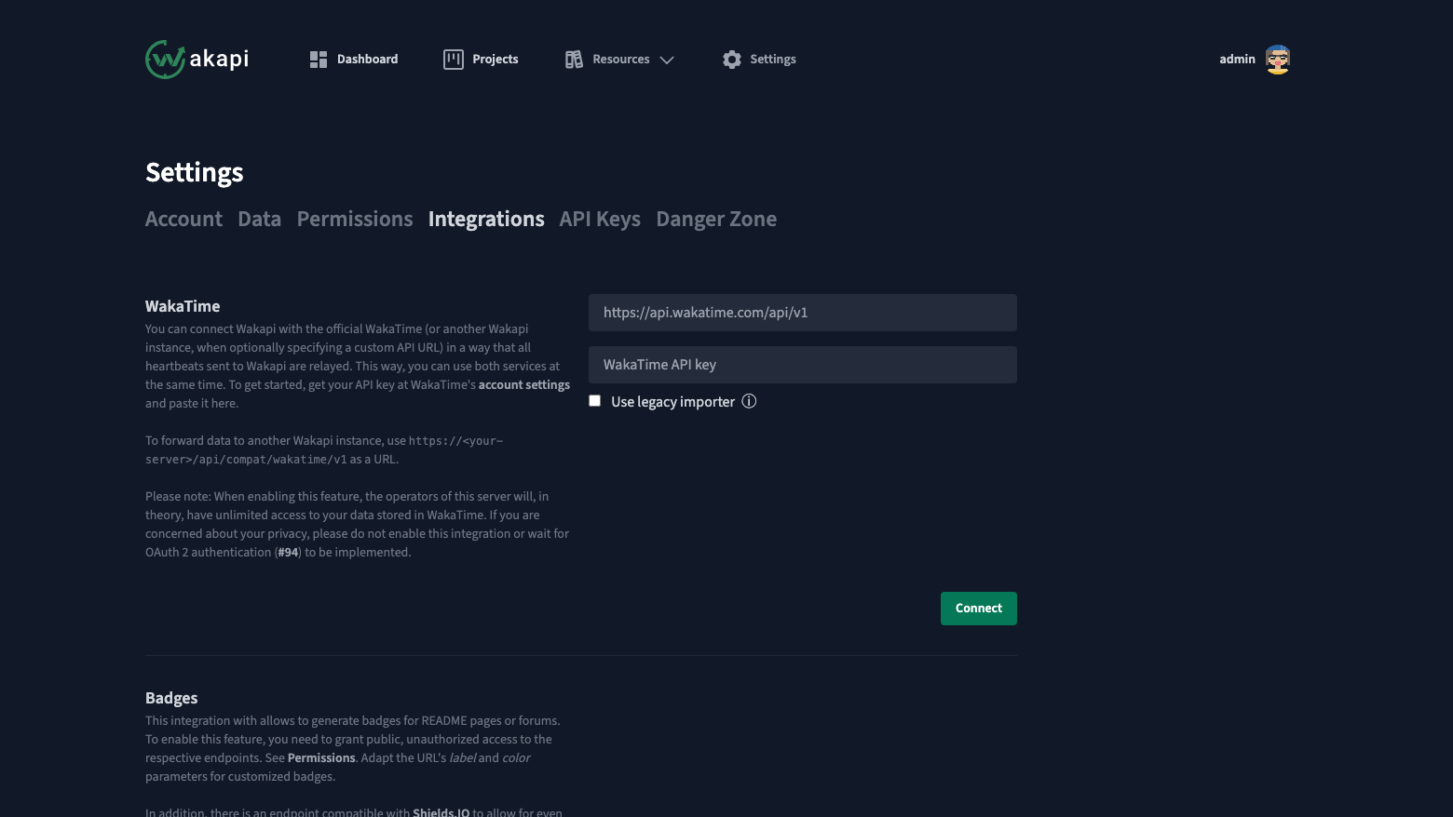Click the Dashboard grid icon

319,60
